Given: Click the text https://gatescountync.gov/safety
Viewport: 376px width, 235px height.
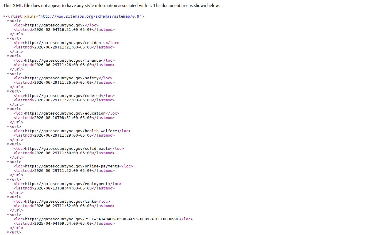Looking at the screenshot, I should (62, 78).
